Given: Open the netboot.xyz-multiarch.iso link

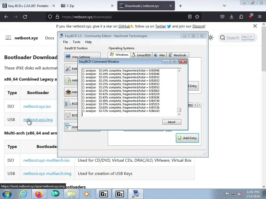Looking at the screenshot, I should point(46,160).
